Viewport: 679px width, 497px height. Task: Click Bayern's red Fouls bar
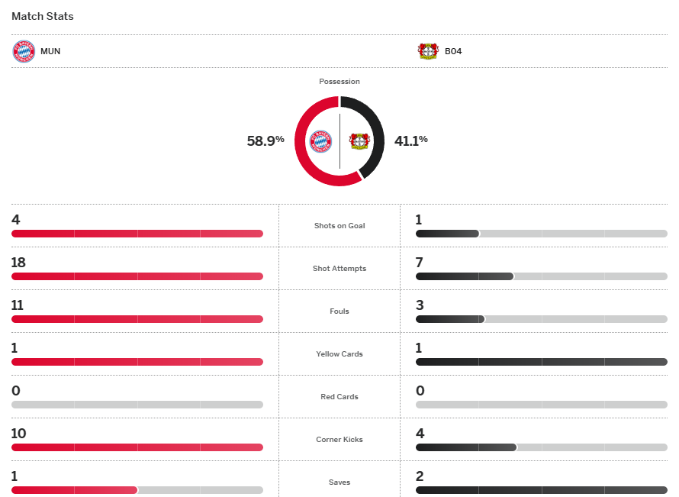(137, 319)
